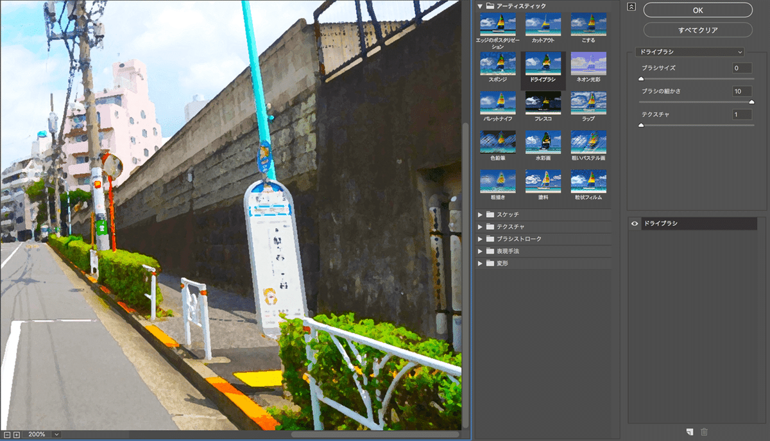Select the こする filter thumbnail

(588, 24)
